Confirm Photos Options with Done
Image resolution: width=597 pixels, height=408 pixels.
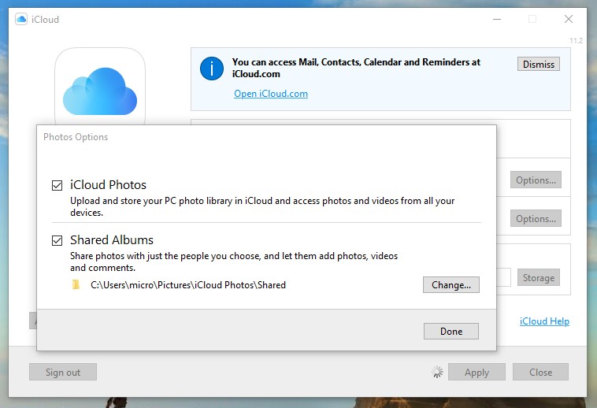pyautogui.click(x=451, y=331)
